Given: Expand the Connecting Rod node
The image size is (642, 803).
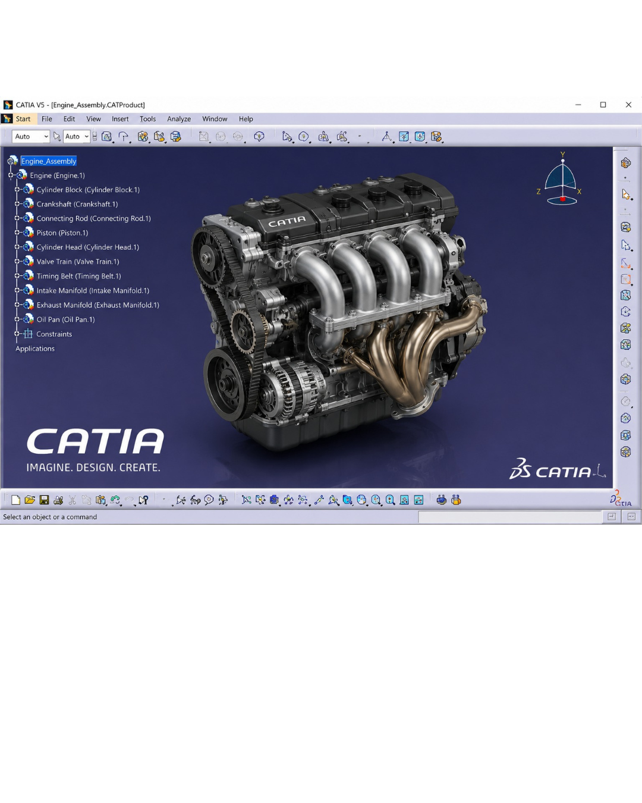Looking at the screenshot, I should coord(17,218).
